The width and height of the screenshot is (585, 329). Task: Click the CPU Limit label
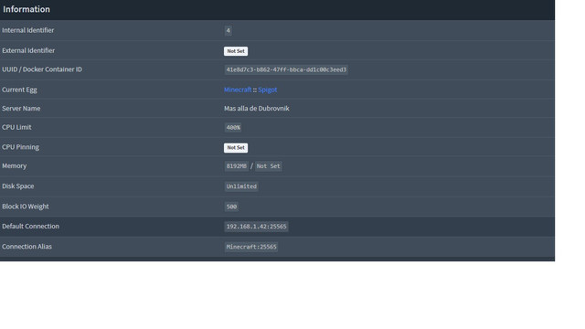(x=16, y=127)
